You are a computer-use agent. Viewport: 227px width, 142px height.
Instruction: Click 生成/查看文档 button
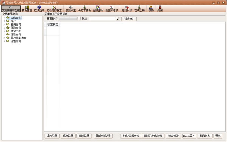click(131, 136)
